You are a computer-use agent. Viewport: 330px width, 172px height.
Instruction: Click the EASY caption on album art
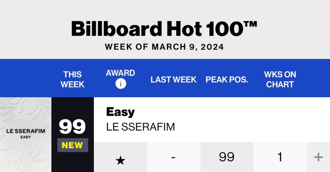tap(25, 137)
